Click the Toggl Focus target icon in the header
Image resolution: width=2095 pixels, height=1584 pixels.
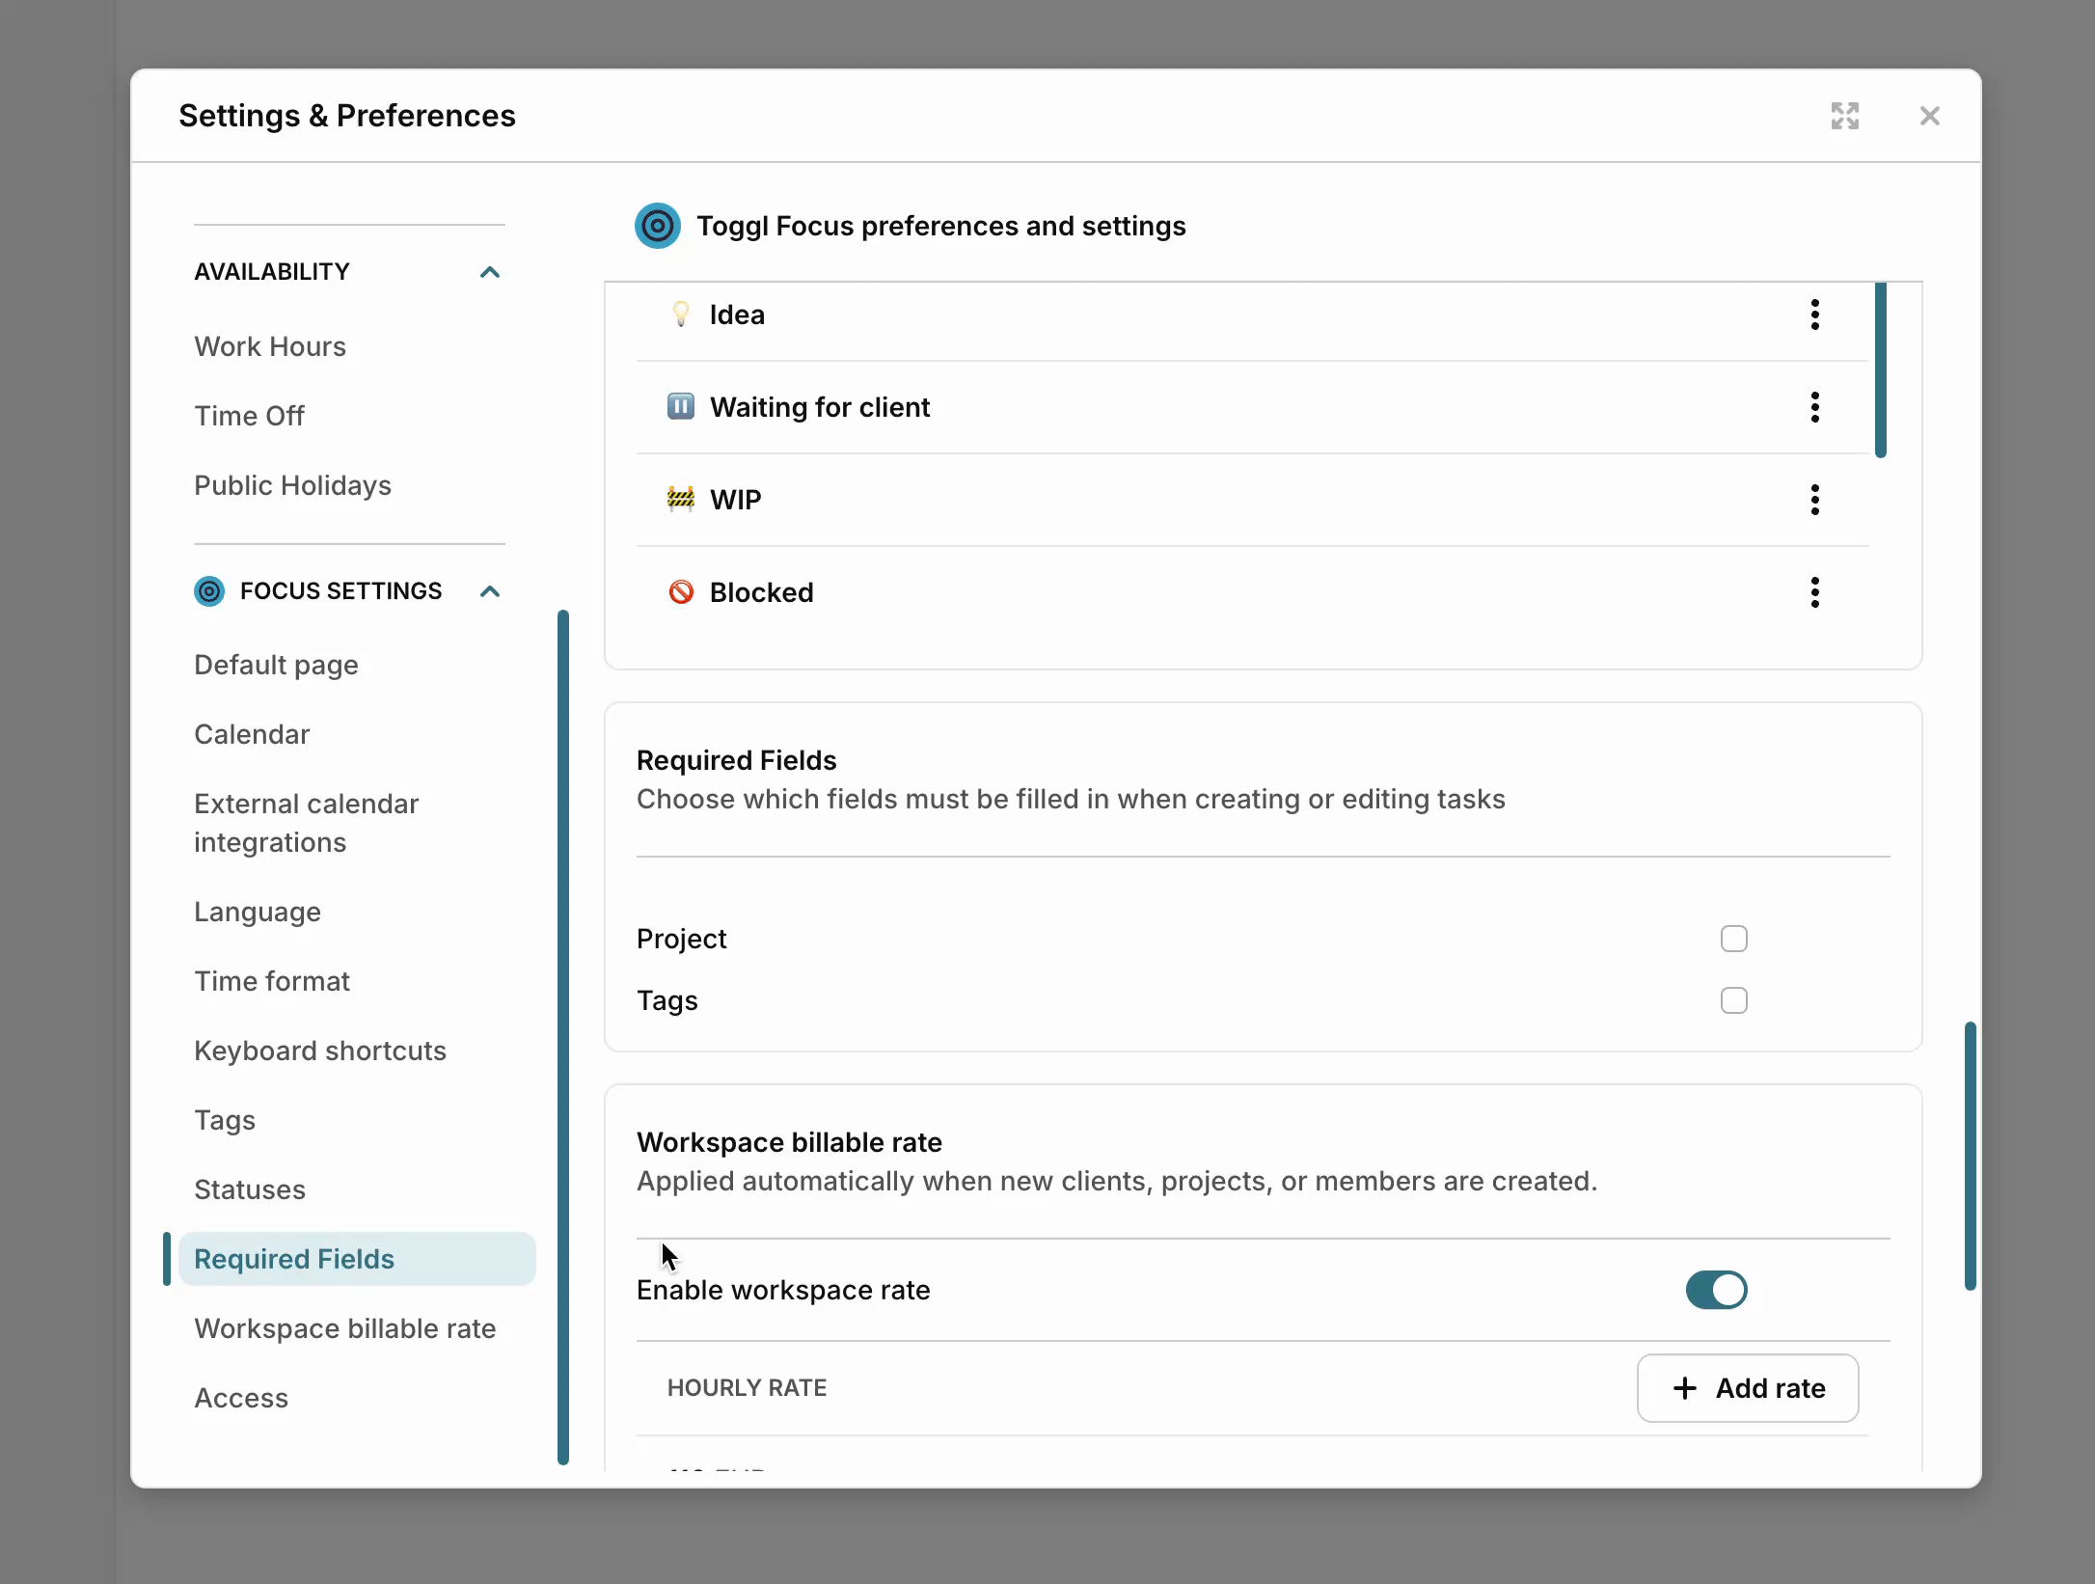point(658,226)
